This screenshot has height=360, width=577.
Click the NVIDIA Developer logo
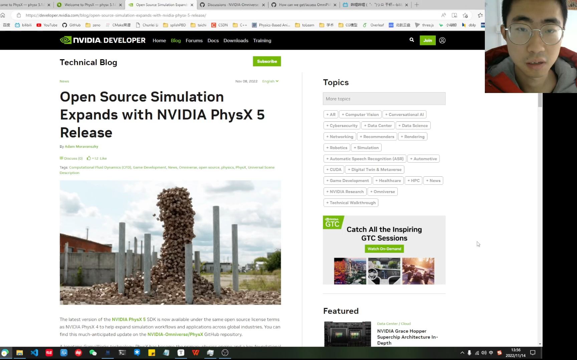point(103,40)
